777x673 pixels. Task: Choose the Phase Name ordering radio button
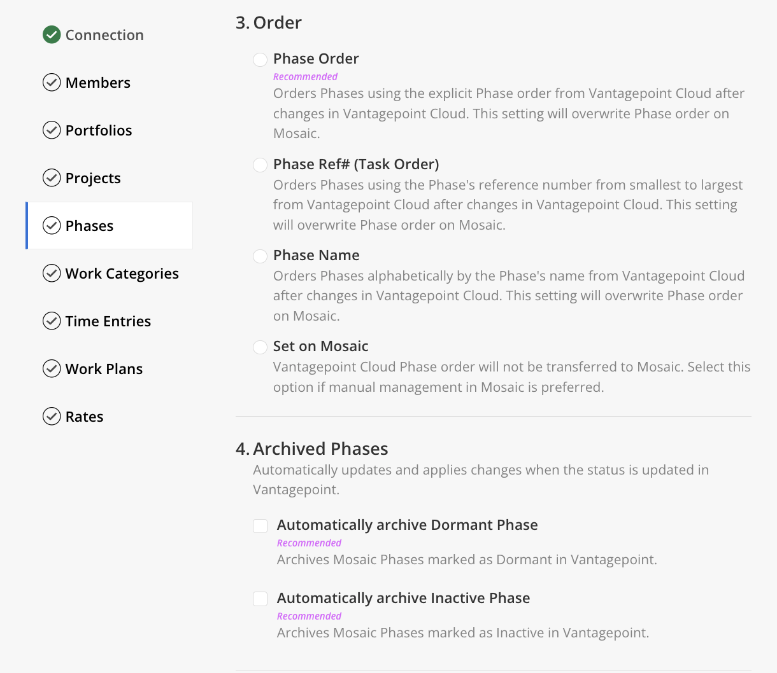(260, 256)
